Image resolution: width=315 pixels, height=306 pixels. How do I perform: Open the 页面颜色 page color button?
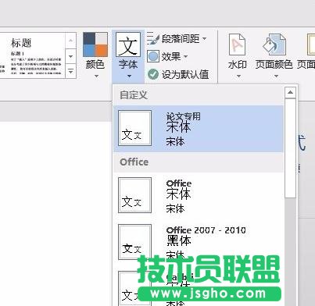274,55
